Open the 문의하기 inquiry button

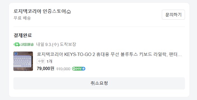coord(173,15)
